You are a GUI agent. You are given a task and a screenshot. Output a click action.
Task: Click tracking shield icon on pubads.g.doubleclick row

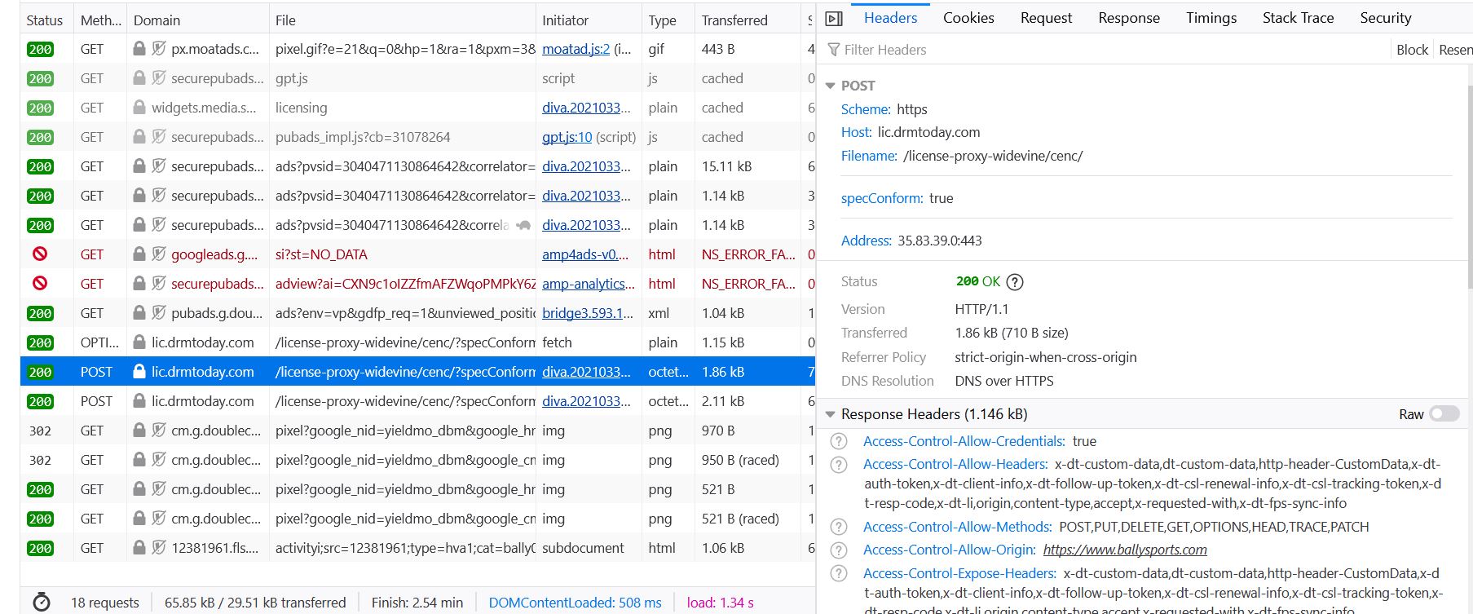159,313
